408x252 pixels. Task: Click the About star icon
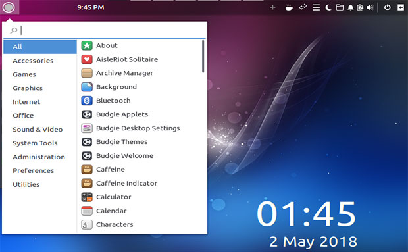pyautogui.click(x=87, y=45)
